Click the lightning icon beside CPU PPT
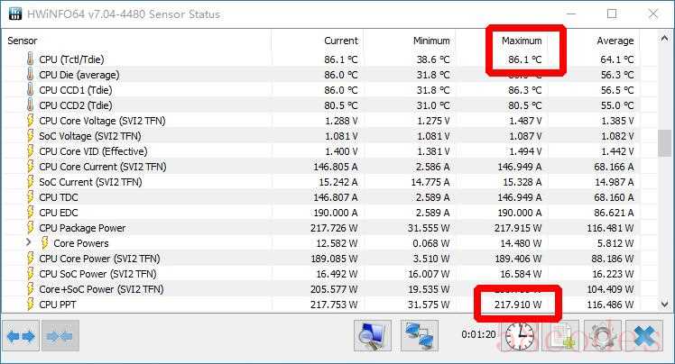The width and height of the screenshot is (675, 364). coord(30,305)
